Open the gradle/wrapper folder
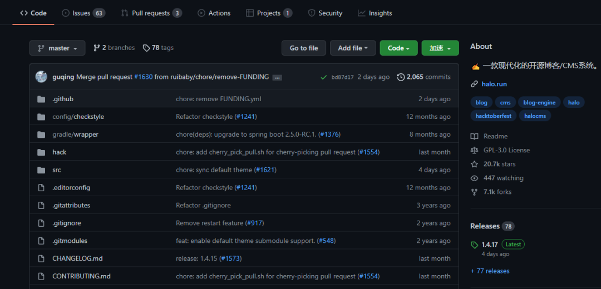 pyautogui.click(x=76, y=134)
